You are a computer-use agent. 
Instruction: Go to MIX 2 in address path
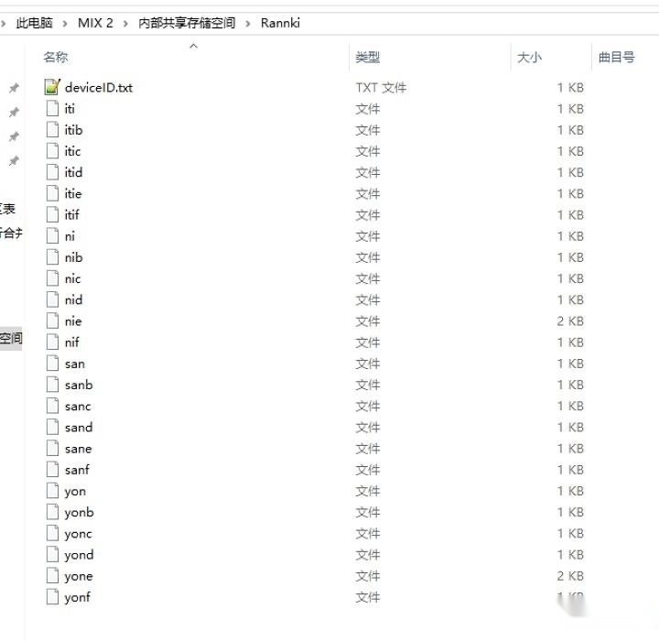[x=95, y=23]
